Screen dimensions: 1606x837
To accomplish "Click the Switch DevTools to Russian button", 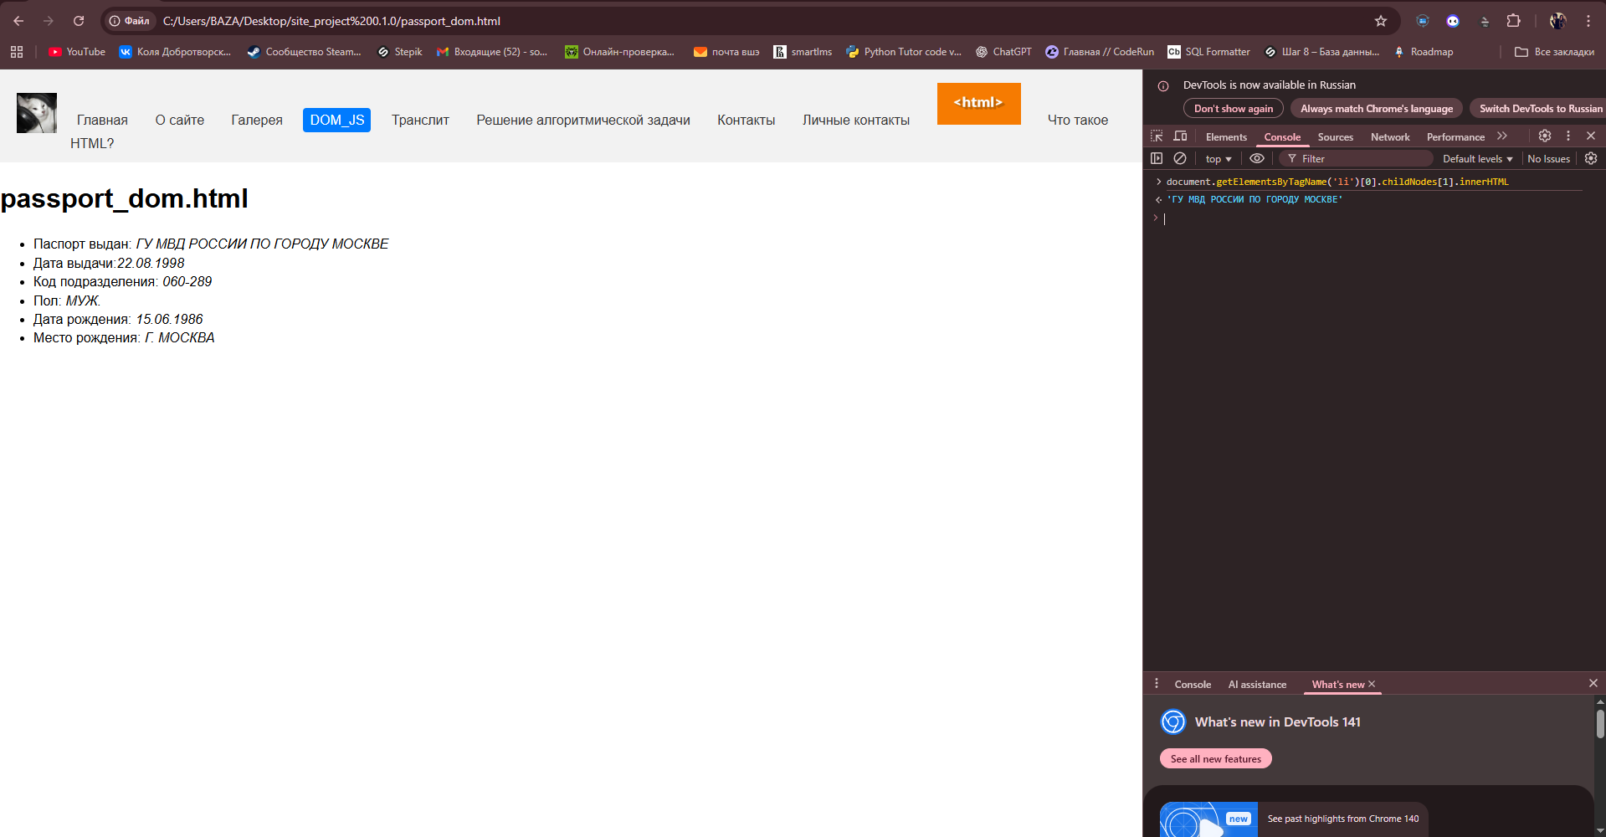I will 1540,109.
